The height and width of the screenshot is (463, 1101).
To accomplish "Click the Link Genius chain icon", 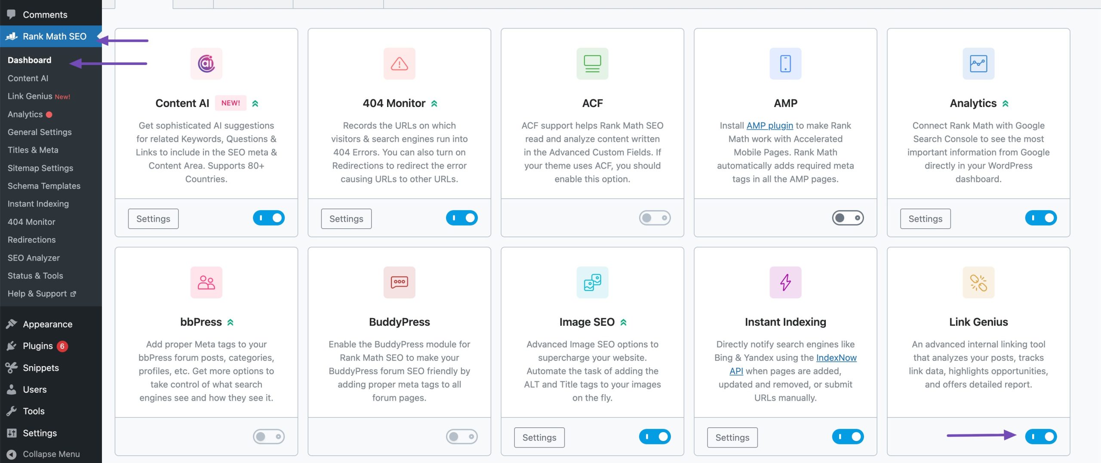I will pos(978,282).
